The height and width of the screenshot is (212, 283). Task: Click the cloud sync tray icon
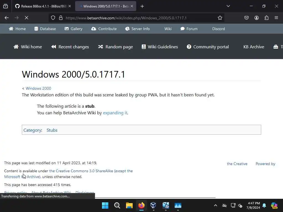click(x=224, y=205)
